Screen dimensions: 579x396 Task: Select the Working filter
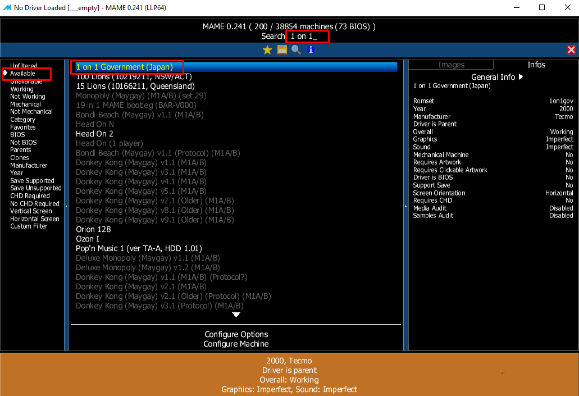[22, 89]
